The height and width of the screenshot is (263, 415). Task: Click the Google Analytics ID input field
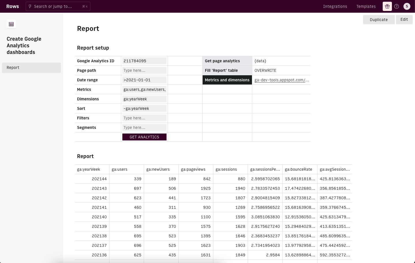[144, 61]
